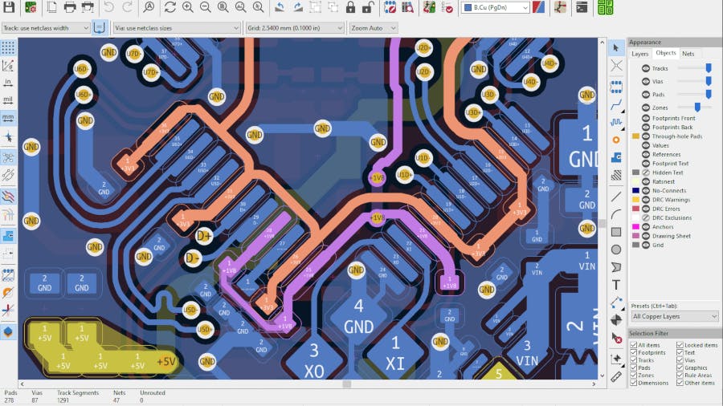This screenshot has width=723, height=406.
Task: Click Rotate clockwise icon
Action: (x=298, y=7)
